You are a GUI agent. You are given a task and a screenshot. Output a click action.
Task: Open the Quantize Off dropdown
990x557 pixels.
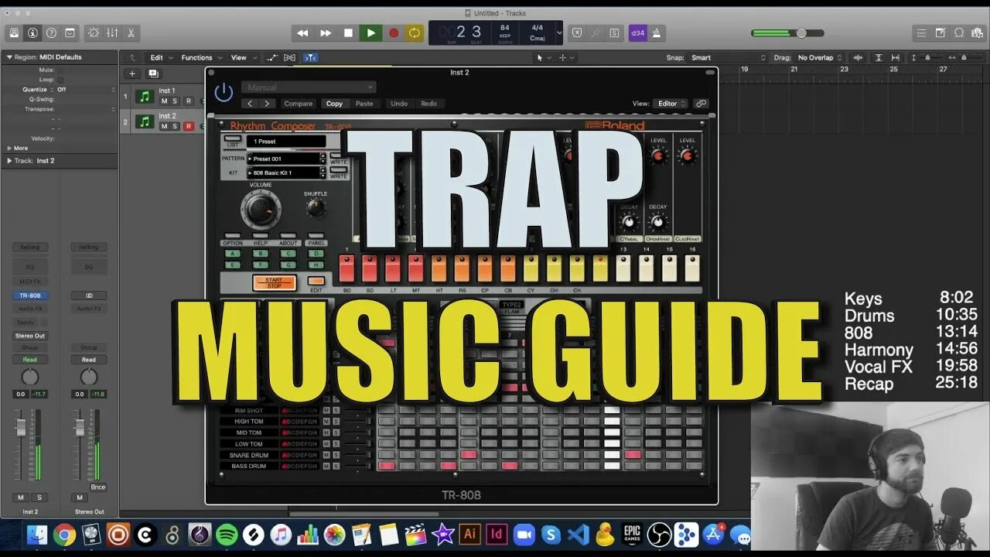point(85,90)
